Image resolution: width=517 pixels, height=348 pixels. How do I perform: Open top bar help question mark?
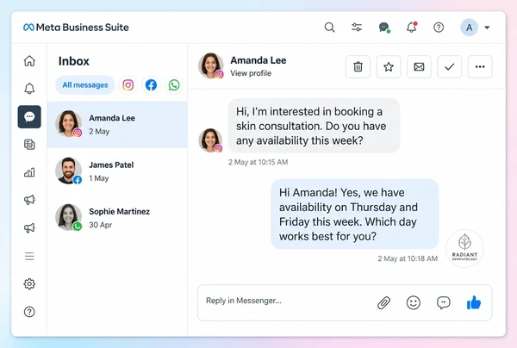pyautogui.click(x=439, y=28)
